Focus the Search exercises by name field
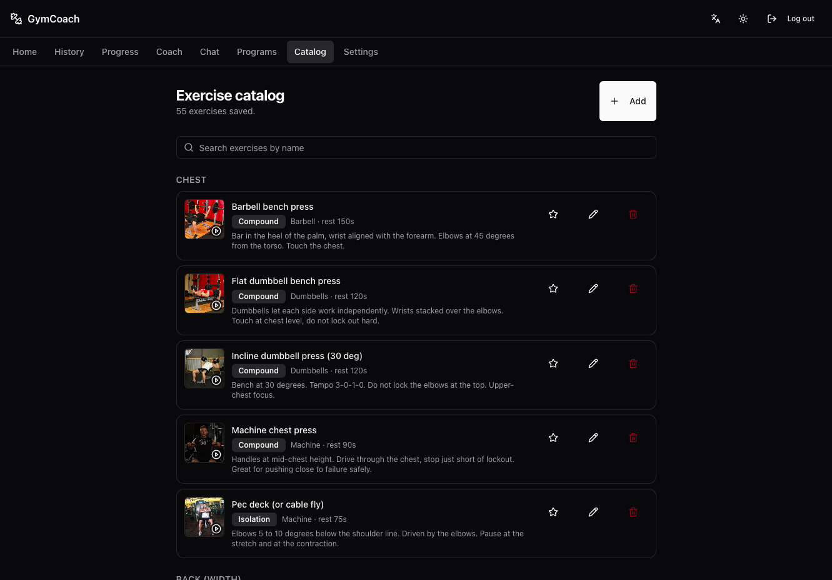This screenshot has width=832, height=580. [x=416, y=147]
